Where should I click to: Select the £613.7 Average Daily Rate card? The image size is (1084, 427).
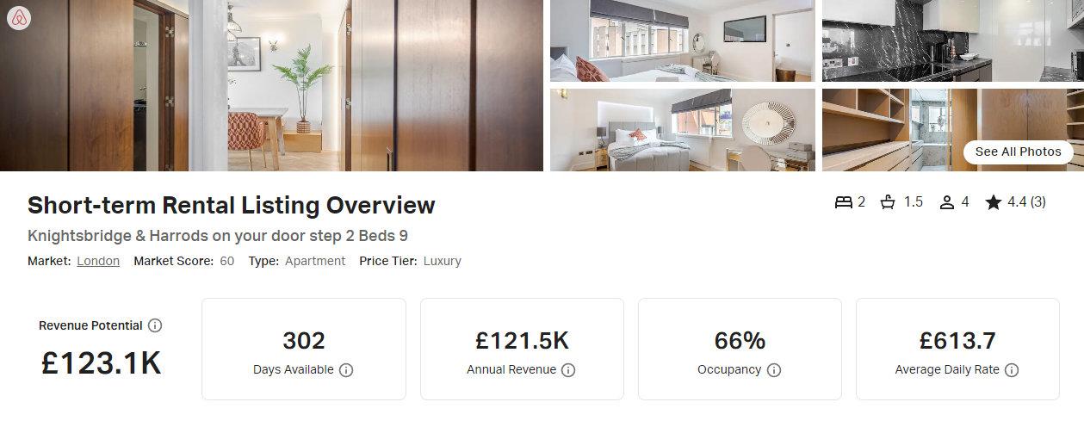point(957,349)
